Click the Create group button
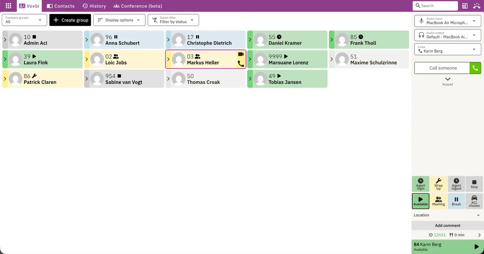 coord(70,20)
